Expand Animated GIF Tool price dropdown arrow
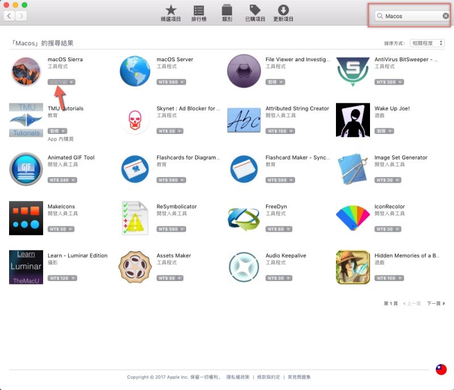454x390 pixels. coord(74,180)
